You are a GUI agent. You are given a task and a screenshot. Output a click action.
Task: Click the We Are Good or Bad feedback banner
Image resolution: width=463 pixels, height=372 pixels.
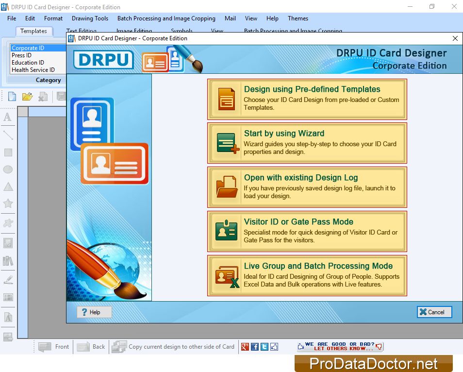click(x=340, y=346)
